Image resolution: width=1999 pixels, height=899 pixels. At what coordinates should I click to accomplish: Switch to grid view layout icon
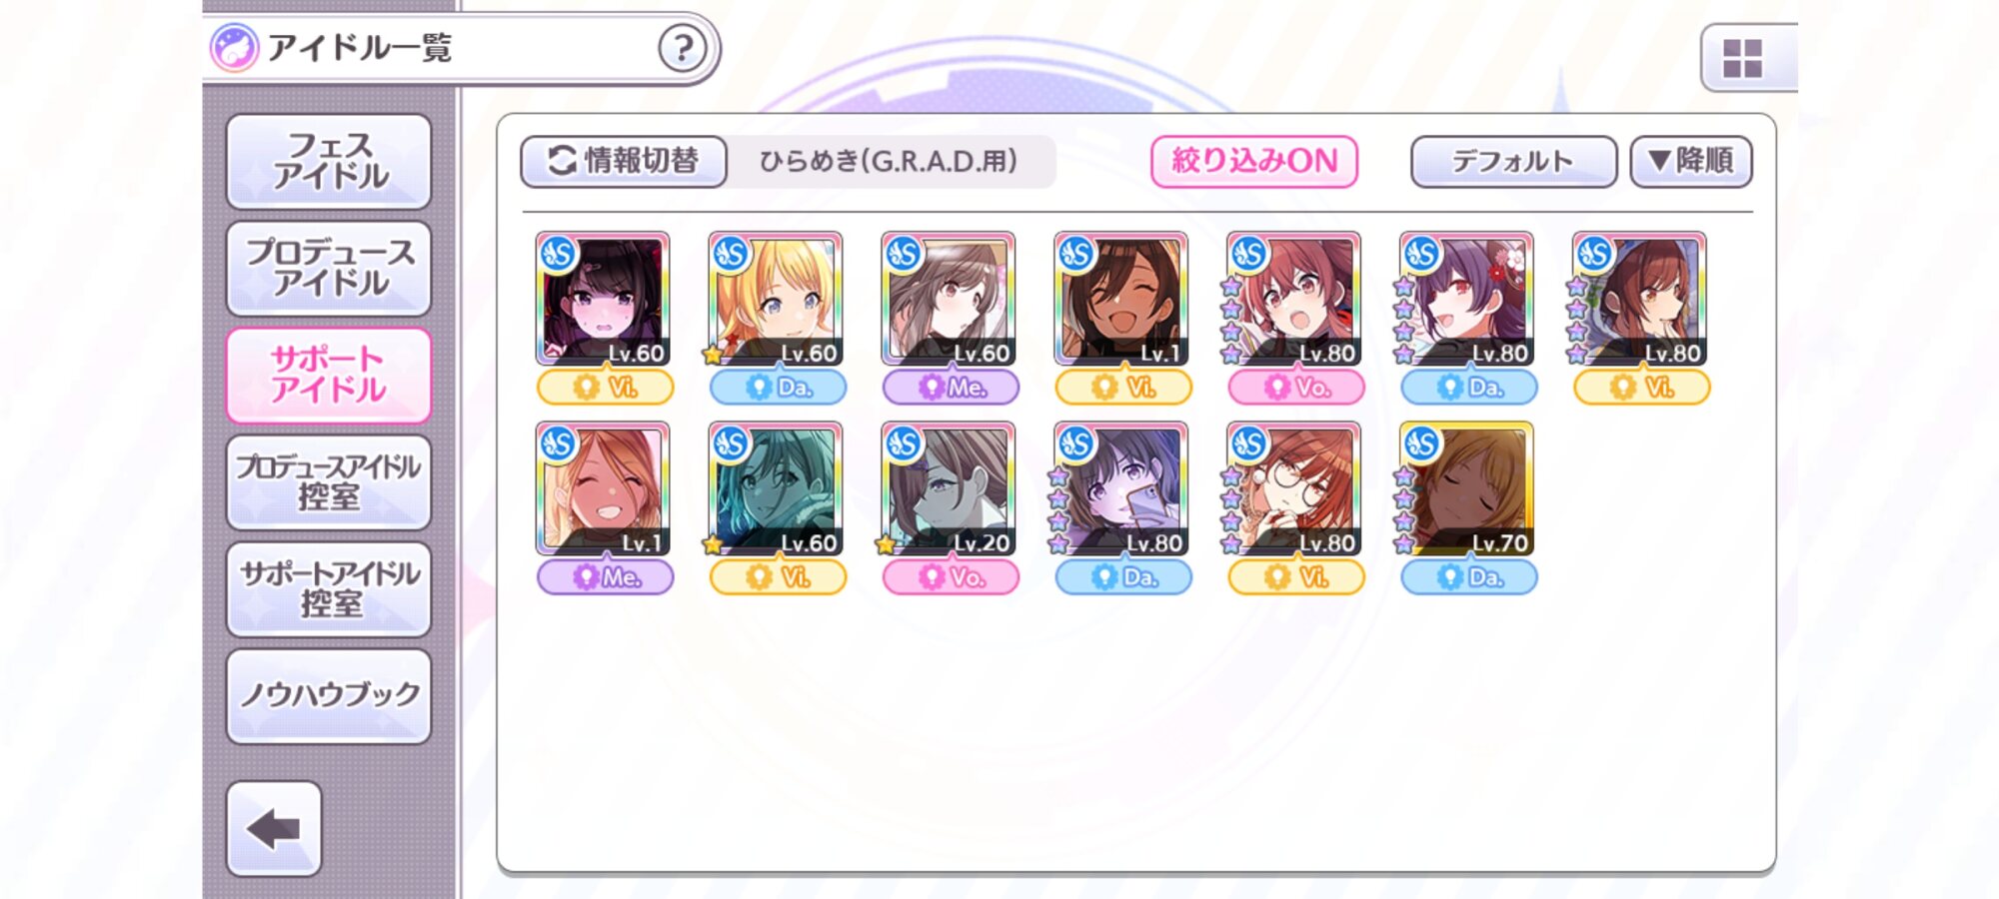[1742, 59]
